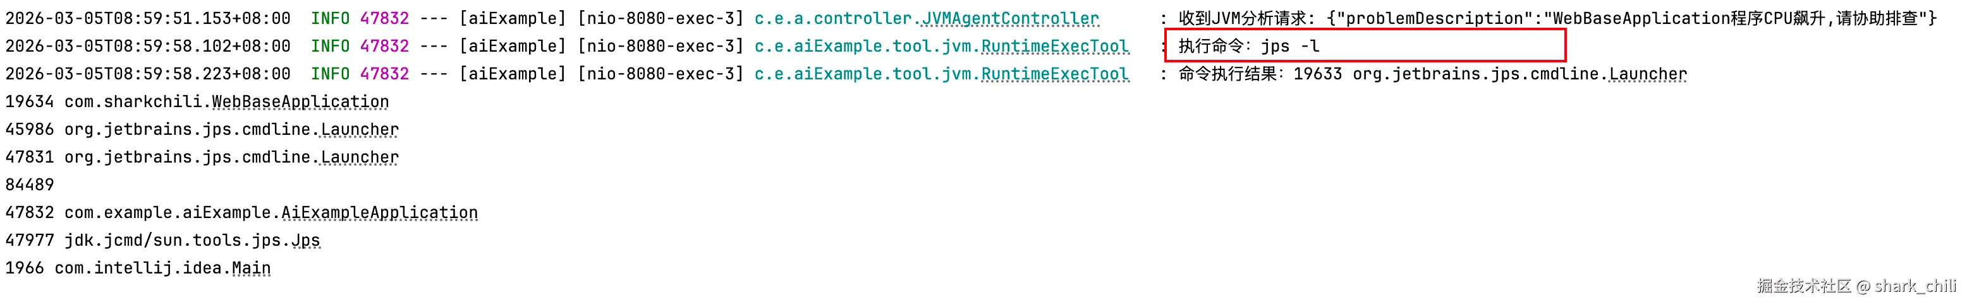Click RuntimeExecTool link on jps command line
The width and height of the screenshot is (1967, 305).
click(1054, 47)
